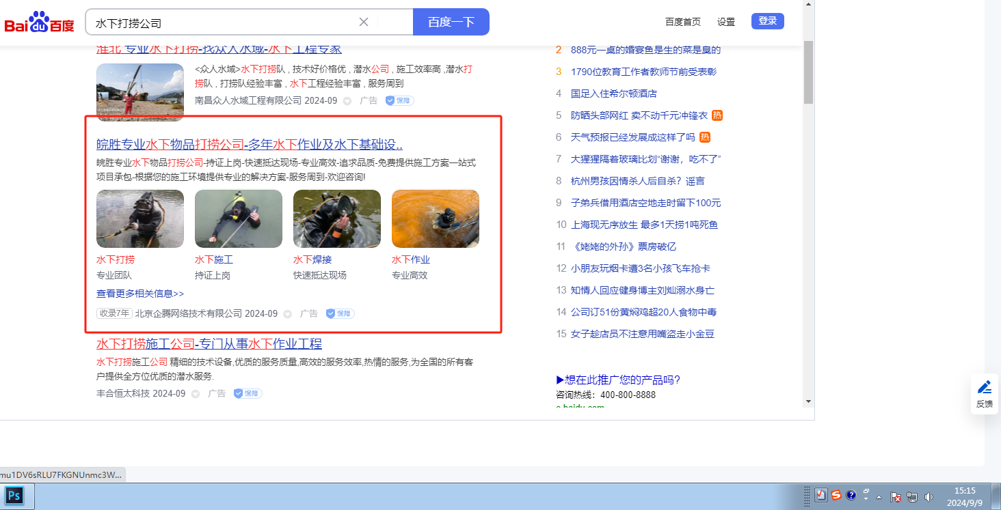Click the 百度一下 search button
Screen dimensions: 1001x510
(x=451, y=22)
